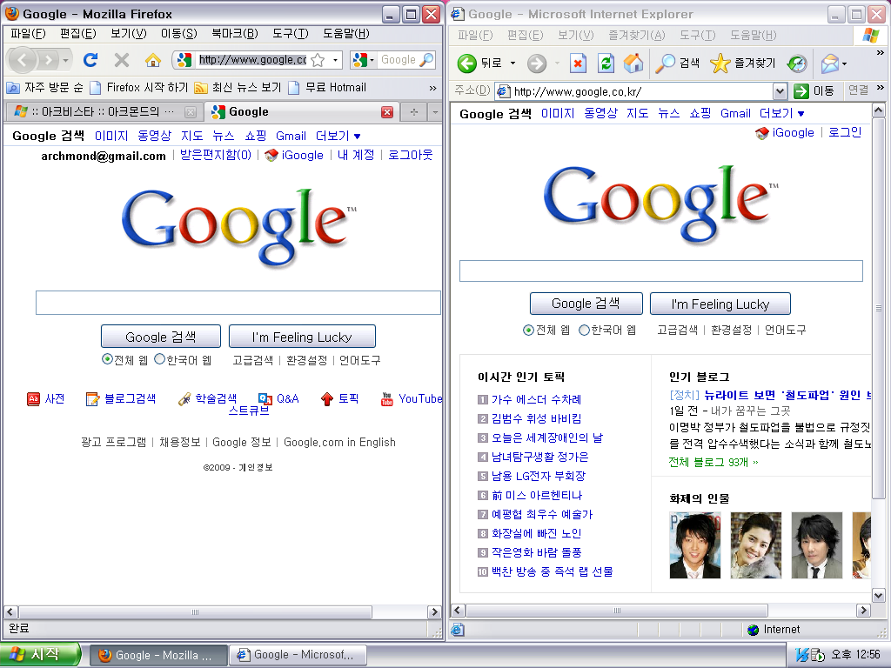Viewport: 891px width, 668px height.
Task: Open Firefox back history dropdown arrow
Action: point(66,60)
